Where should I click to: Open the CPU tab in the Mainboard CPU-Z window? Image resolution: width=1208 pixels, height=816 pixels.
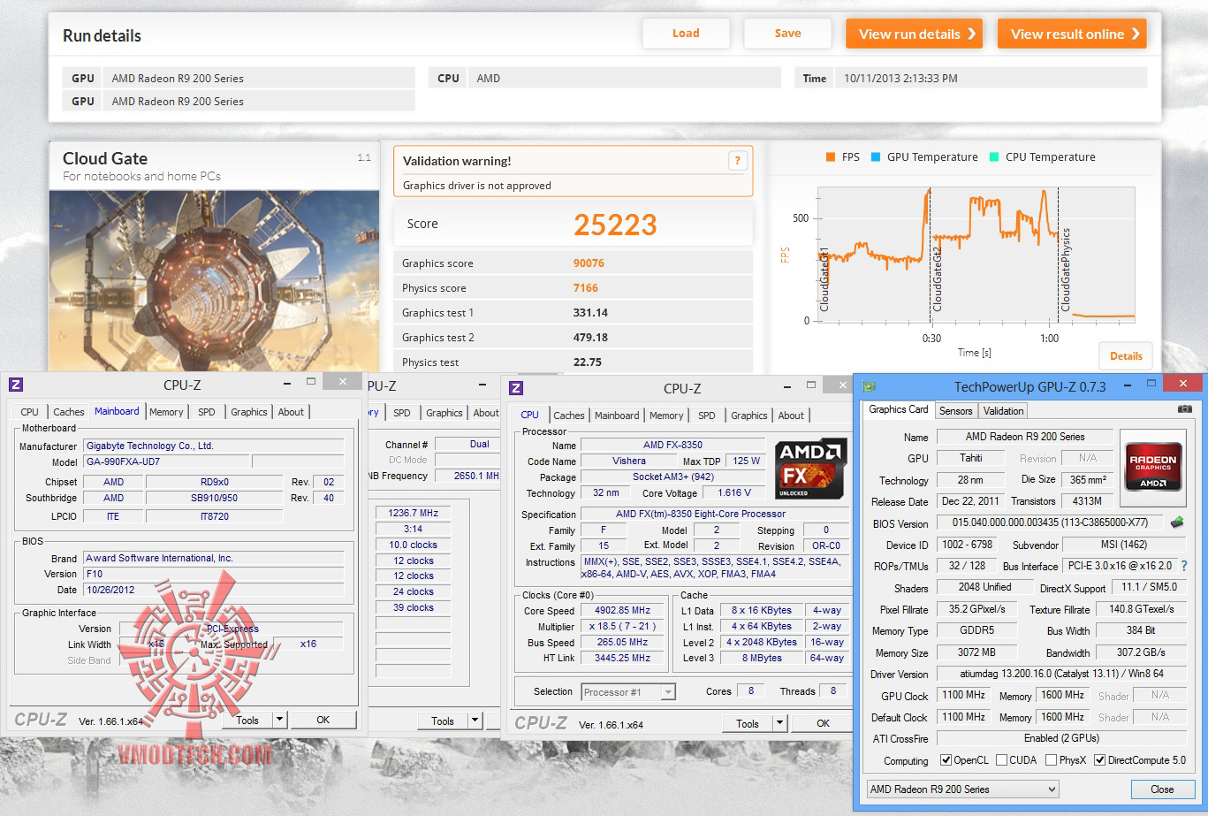30,412
